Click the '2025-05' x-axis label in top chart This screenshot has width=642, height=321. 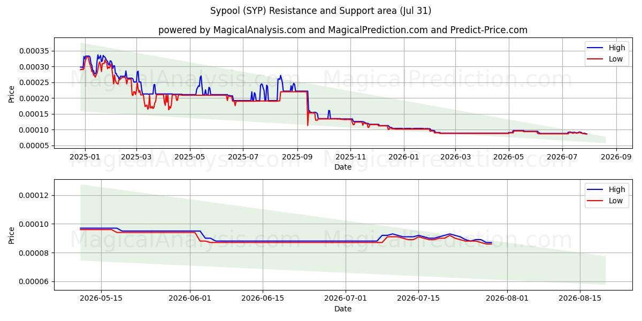[x=190, y=157]
